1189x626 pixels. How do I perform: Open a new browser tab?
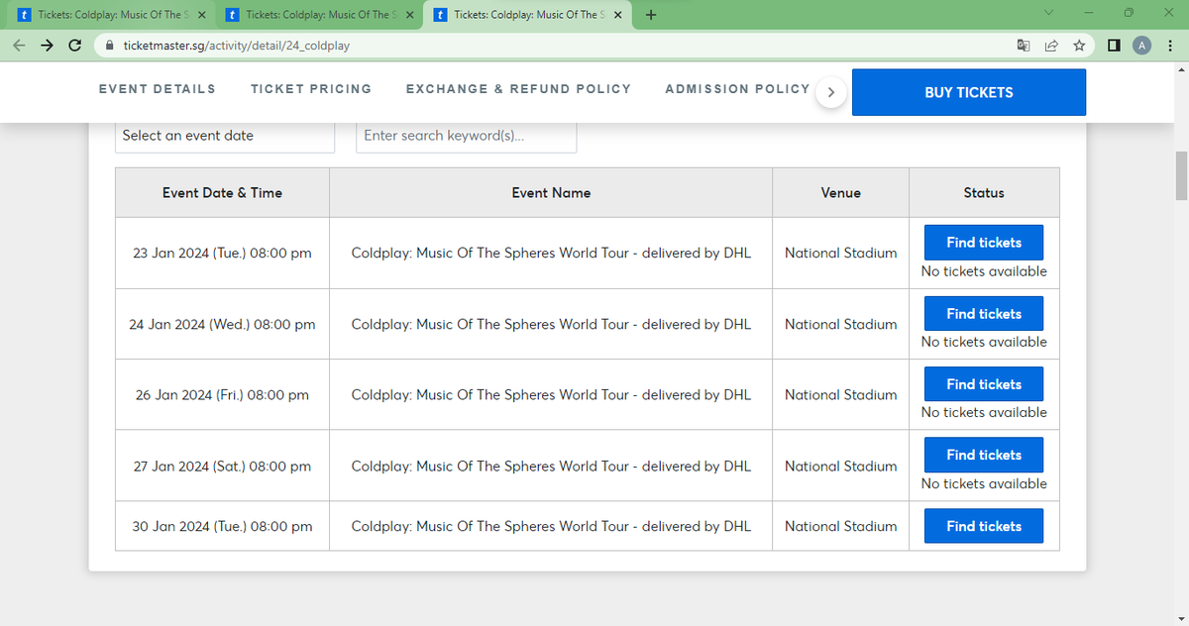[x=650, y=15]
